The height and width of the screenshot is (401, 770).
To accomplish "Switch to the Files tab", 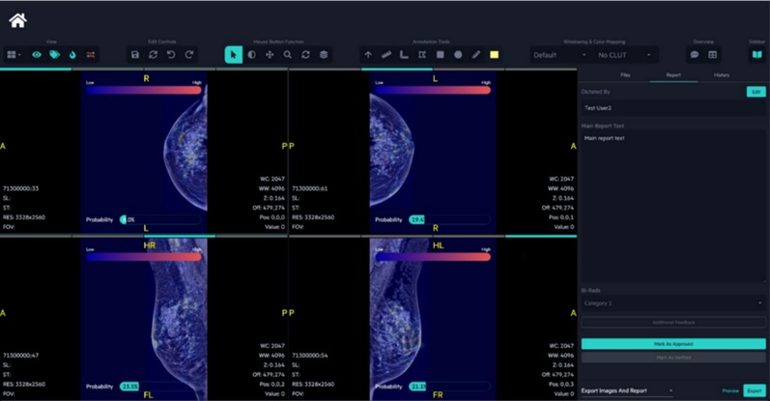I will (x=625, y=74).
